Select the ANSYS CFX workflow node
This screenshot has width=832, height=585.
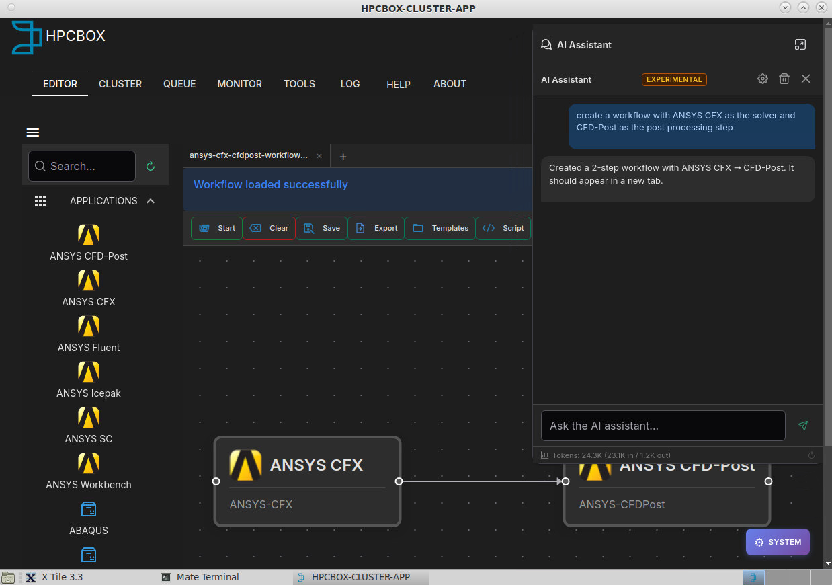[x=307, y=481]
